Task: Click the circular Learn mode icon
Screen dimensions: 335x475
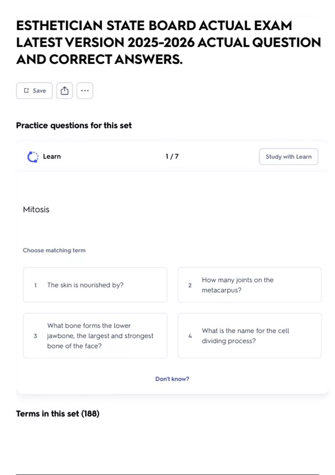Action: 33,157
